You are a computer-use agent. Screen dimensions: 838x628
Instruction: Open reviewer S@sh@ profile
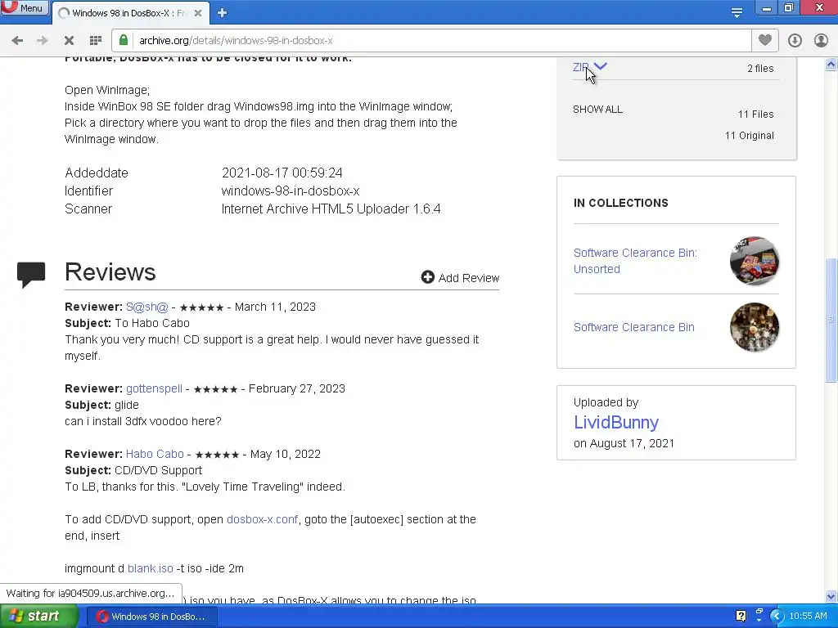pyautogui.click(x=147, y=307)
